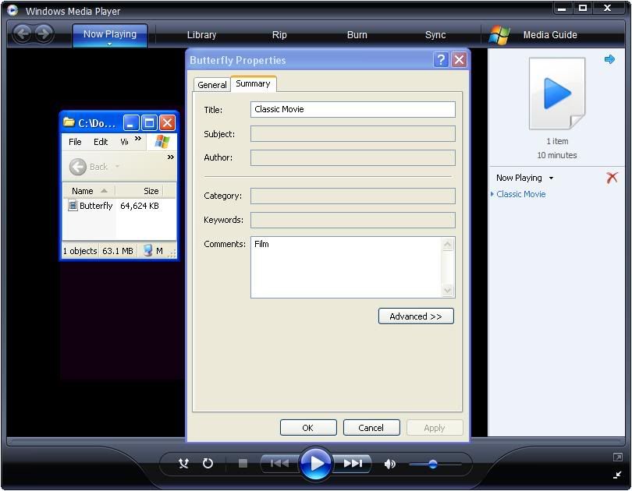
Task: Cancel the Butterfly Properties dialog
Action: click(371, 428)
